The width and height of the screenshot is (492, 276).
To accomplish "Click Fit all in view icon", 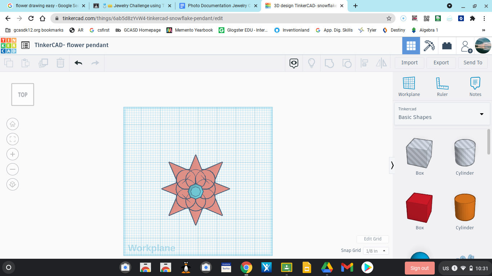I will [13, 139].
